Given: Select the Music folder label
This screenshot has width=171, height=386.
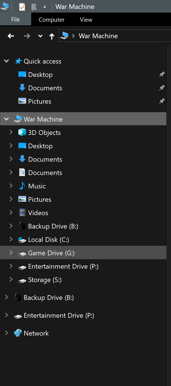Looking at the screenshot, I should tap(37, 186).
